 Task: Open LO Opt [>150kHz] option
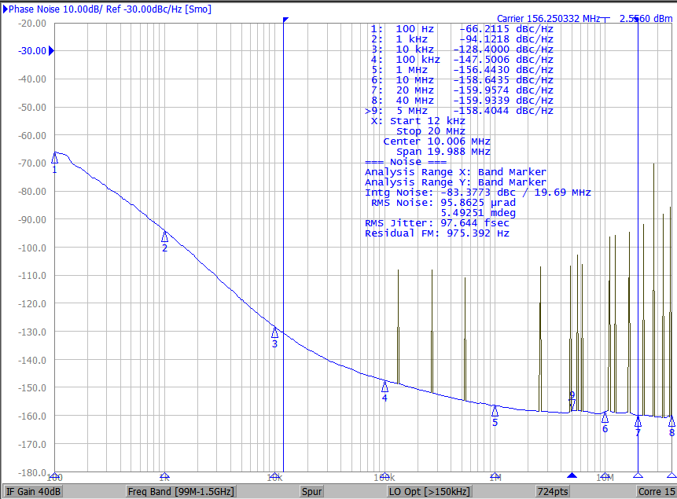coord(429,492)
